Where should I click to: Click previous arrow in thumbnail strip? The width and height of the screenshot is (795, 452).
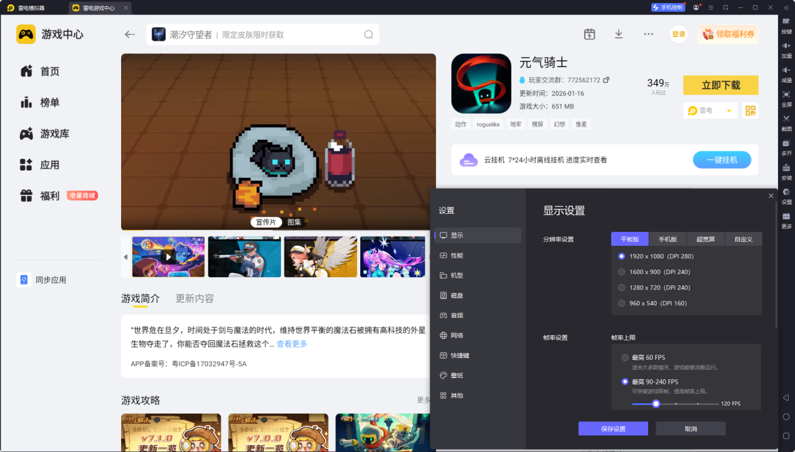125,257
